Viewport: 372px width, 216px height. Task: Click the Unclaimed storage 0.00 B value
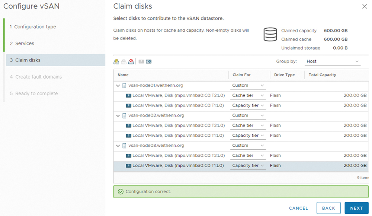click(340, 48)
